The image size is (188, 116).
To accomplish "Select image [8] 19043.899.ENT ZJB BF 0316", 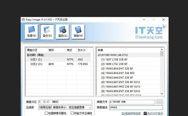I will click(129, 91).
